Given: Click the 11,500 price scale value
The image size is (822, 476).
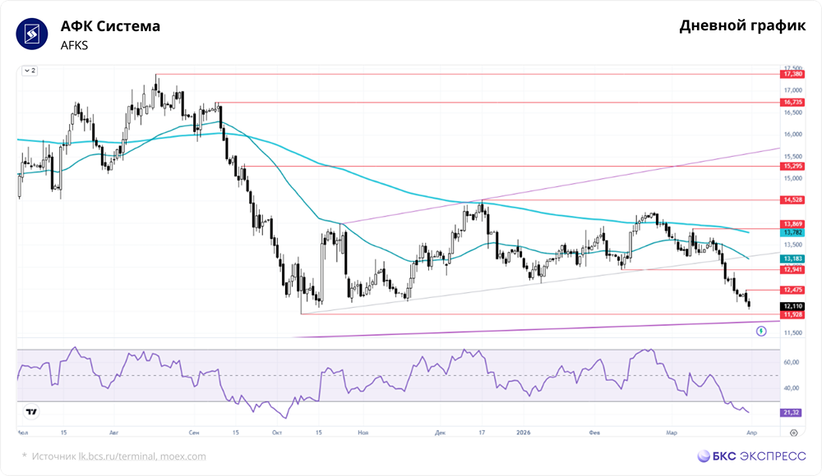Looking at the screenshot, I should 793,332.
